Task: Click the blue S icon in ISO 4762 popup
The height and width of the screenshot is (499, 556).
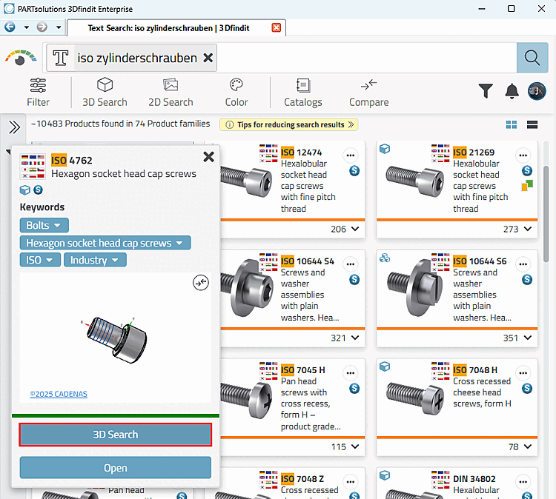Action: pyautogui.click(x=38, y=190)
